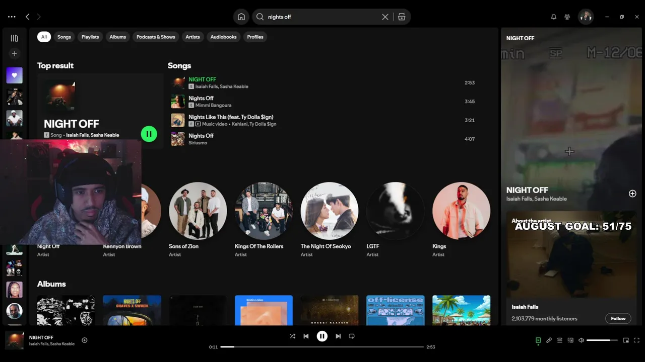Viewport: 645px width, 362px height.
Task: Follow Isaiah Falls
Action: coord(618,318)
